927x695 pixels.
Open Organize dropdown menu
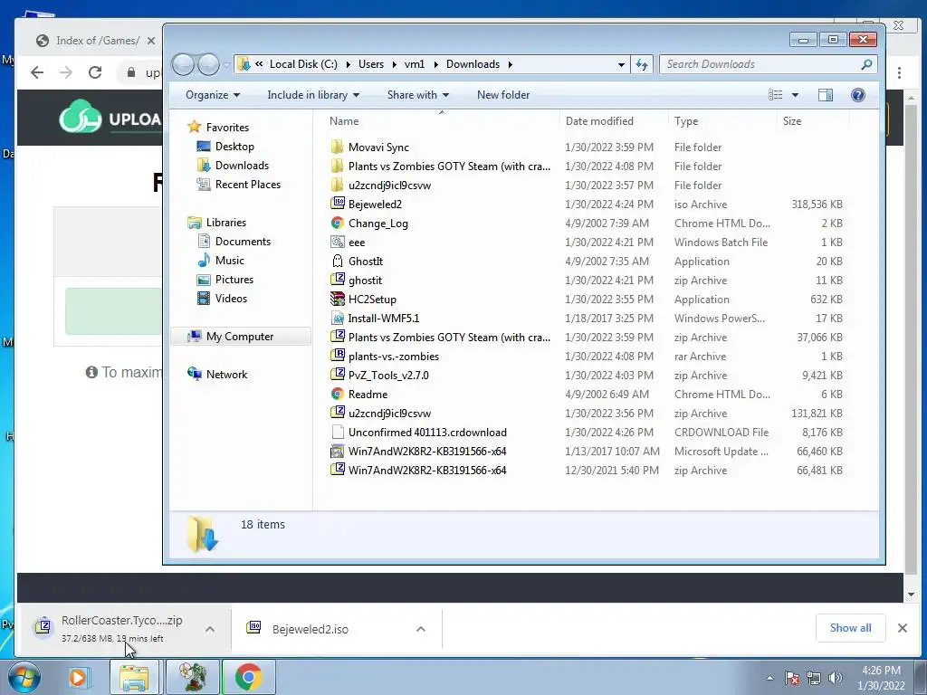tap(212, 94)
